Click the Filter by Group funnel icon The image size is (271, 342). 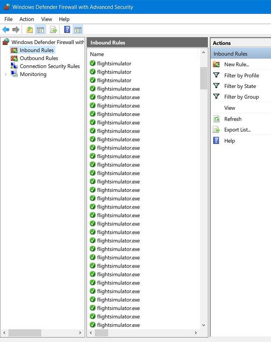[x=216, y=97]
